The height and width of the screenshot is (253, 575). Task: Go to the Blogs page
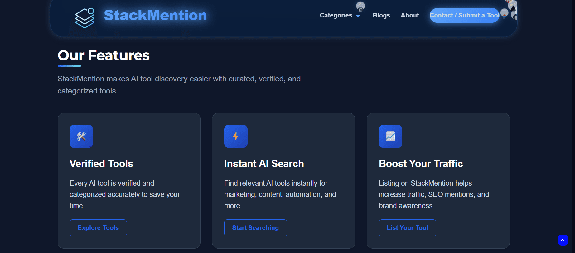pos(381,15)
